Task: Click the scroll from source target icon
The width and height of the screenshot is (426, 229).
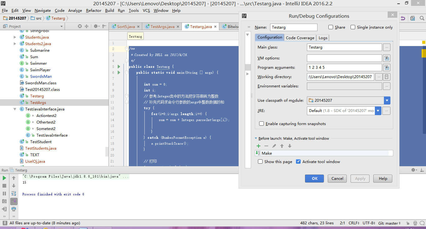Action: tap(80, 26)
